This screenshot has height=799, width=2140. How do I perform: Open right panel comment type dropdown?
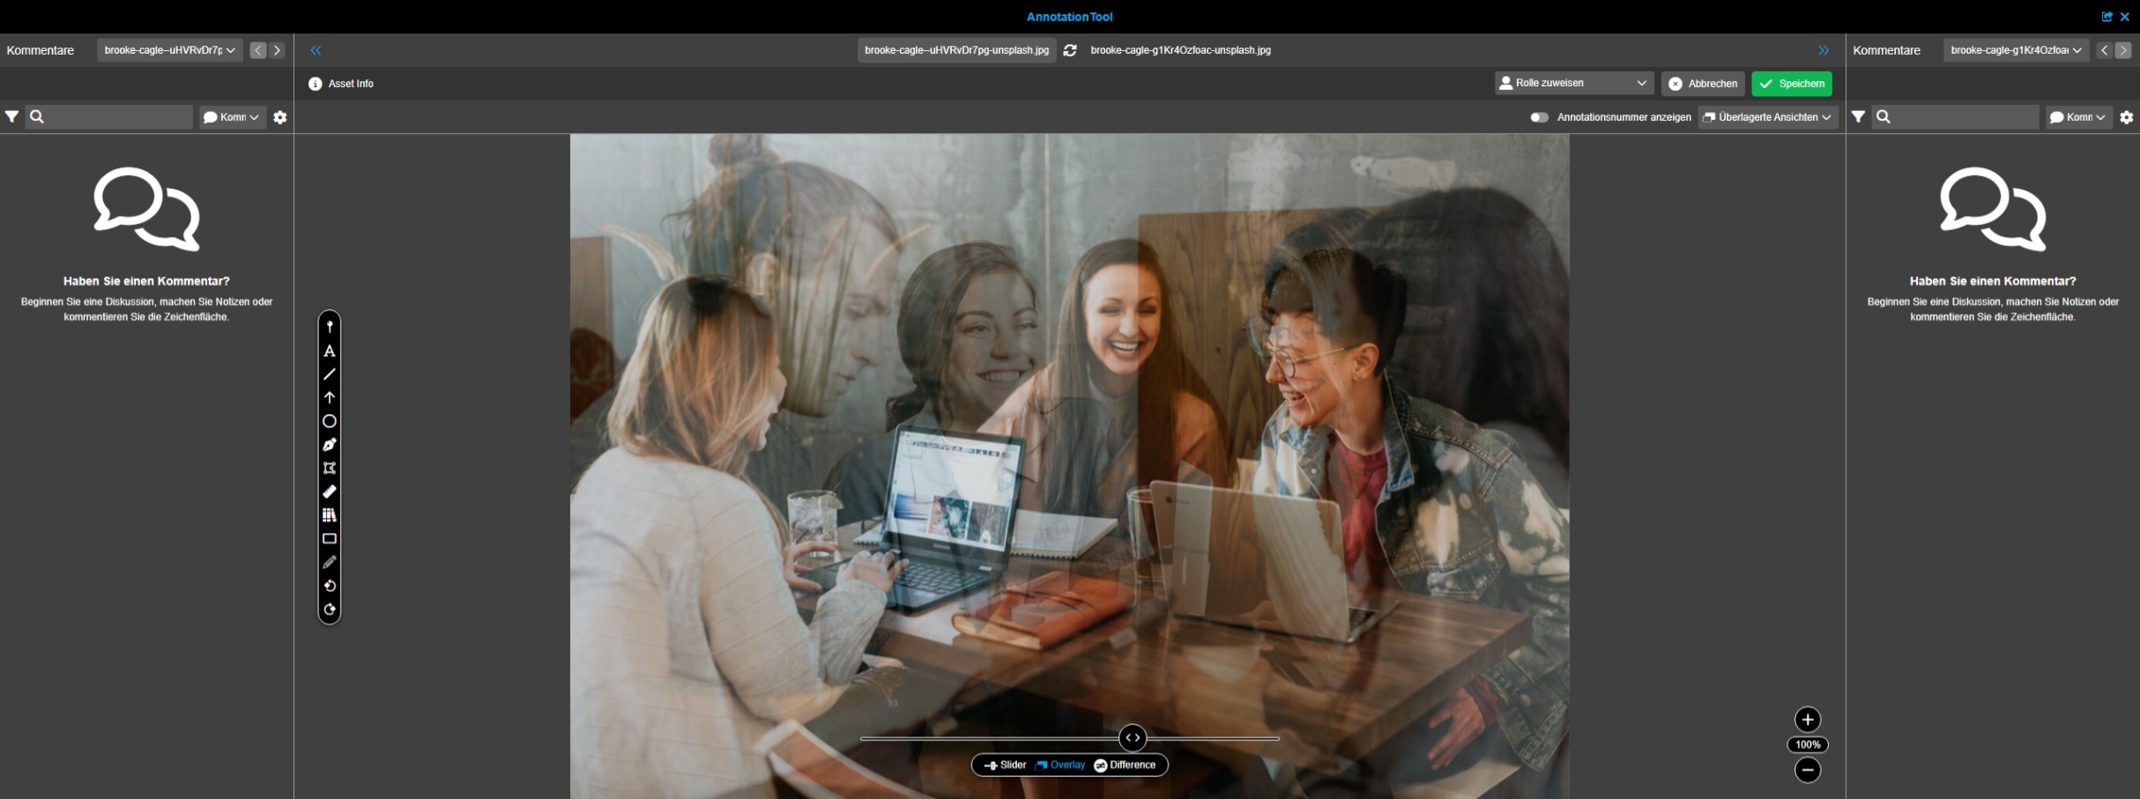[2079, 117]
